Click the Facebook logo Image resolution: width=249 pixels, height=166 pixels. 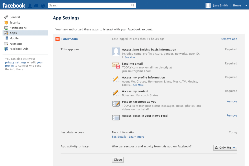[14, 5]
